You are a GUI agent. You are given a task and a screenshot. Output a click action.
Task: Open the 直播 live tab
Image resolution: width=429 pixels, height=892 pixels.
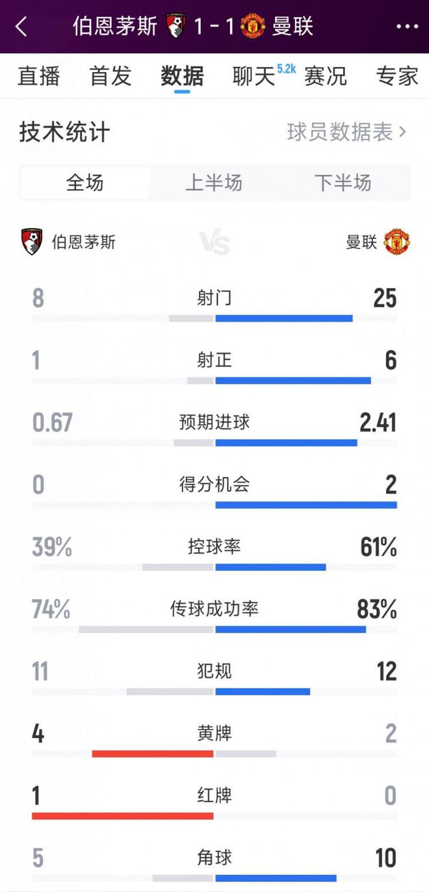(x=39, y=77)
